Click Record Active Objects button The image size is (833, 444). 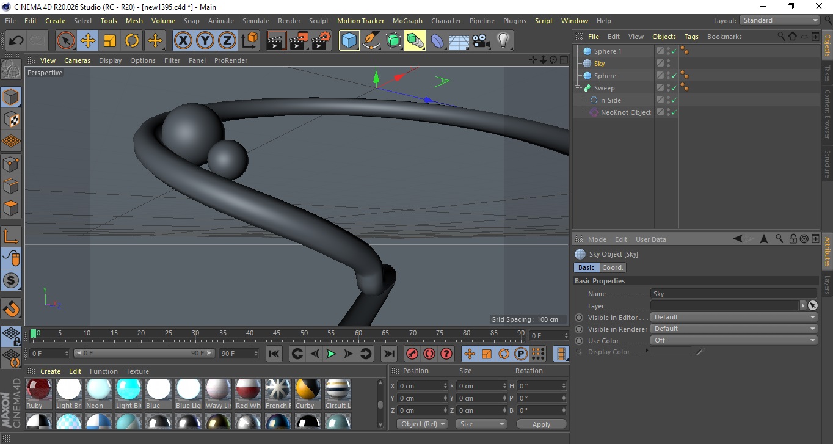pos(412,354)
